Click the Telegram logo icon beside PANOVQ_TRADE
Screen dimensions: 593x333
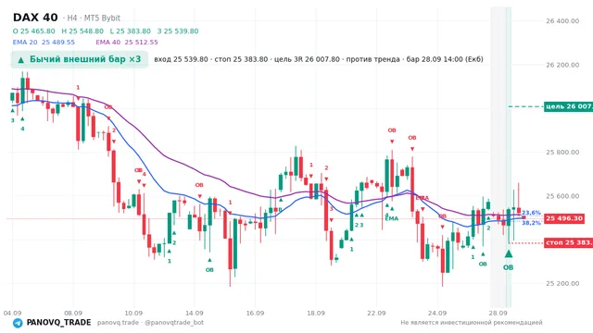18,323
